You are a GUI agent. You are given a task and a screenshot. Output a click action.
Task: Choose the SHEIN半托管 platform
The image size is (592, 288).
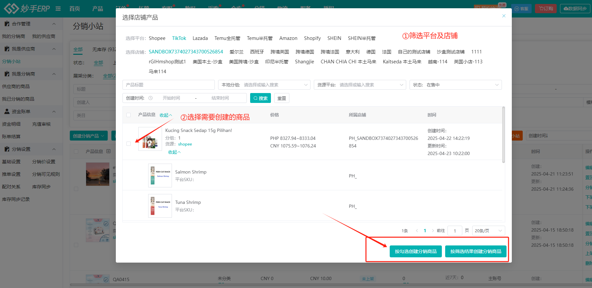pos(362,38)
